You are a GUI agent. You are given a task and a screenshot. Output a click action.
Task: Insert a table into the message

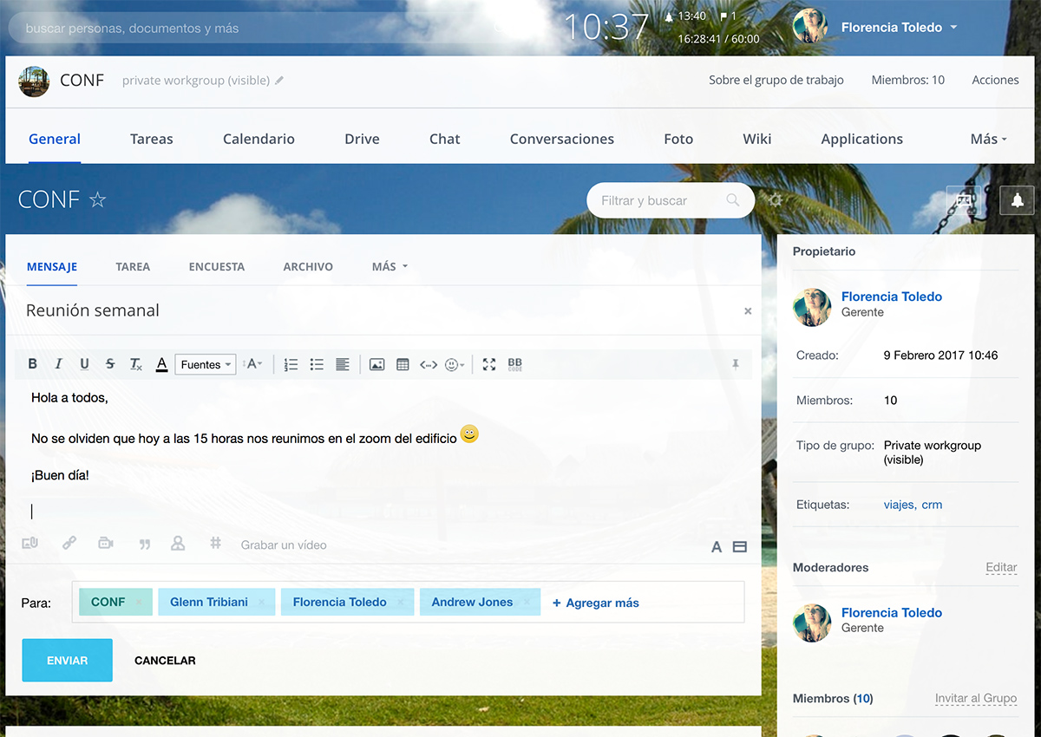pyautogui.click(x=403, y=365)
